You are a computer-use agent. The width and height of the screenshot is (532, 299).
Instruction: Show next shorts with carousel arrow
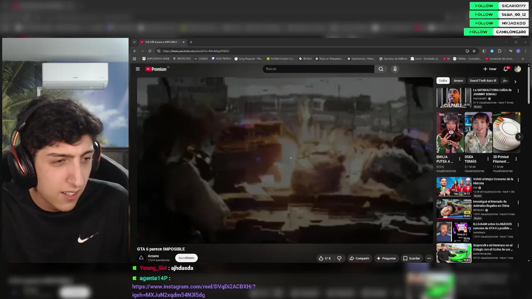[519, 137]
